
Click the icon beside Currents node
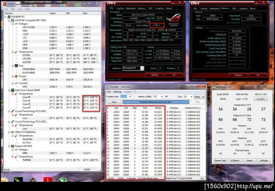16,83
